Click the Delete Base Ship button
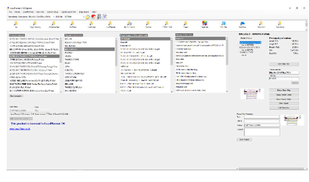Screen dimensions: 309x182 click(284, 90)
